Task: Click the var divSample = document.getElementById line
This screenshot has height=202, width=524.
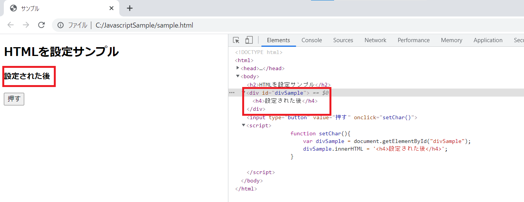Action: click(x=387, y=141)
